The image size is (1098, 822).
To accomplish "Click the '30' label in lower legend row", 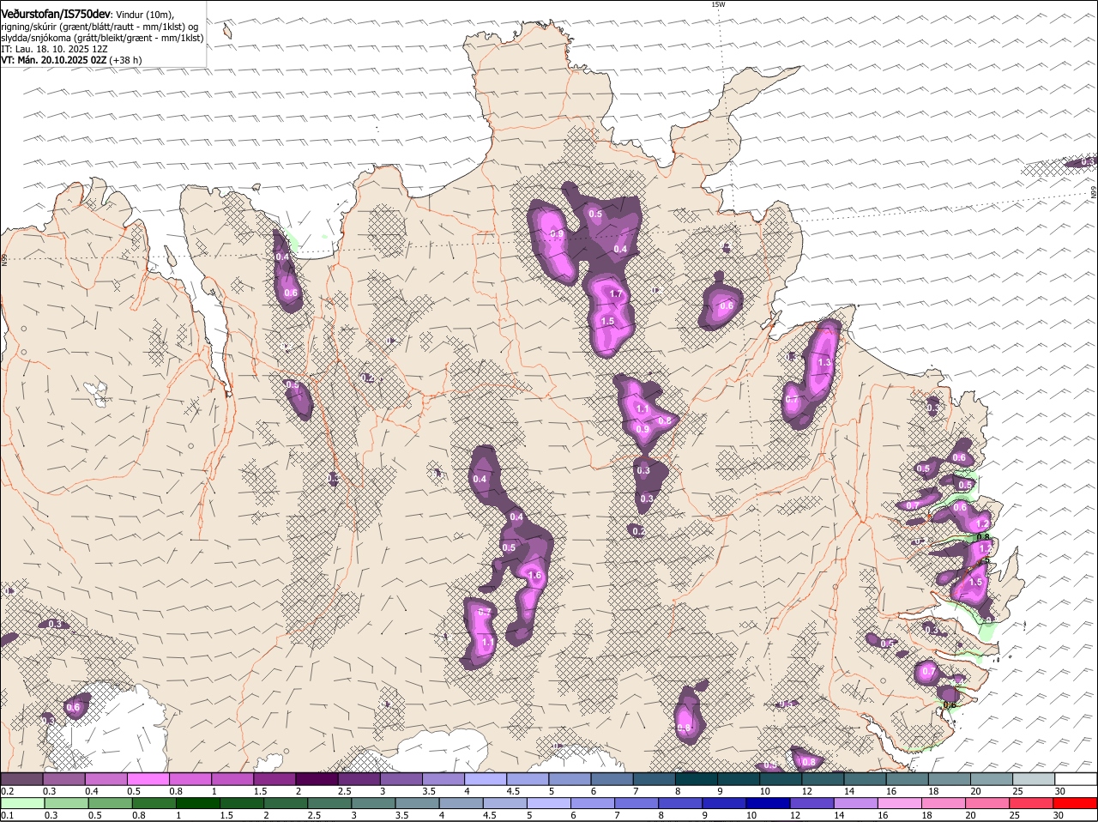I will pyautogui.click(x=1059, y=815).
